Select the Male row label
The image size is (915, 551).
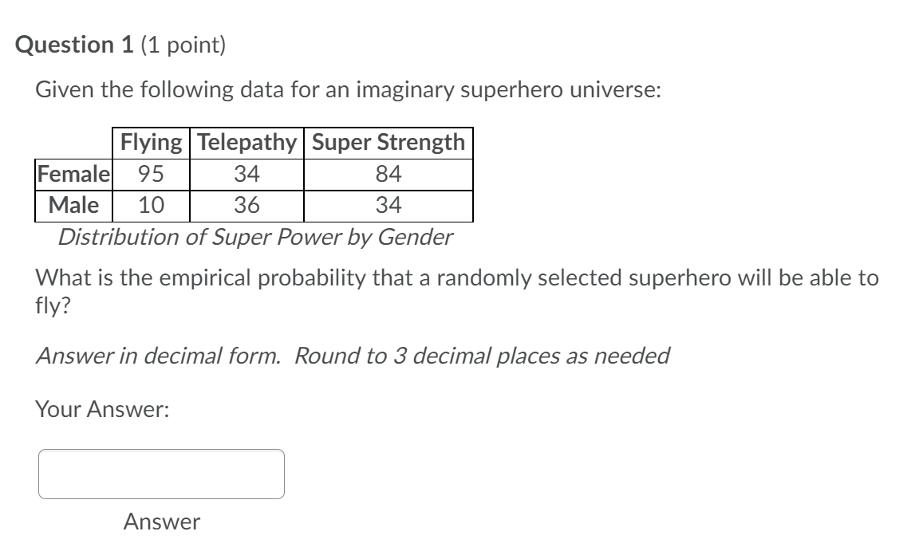[72, 207]
